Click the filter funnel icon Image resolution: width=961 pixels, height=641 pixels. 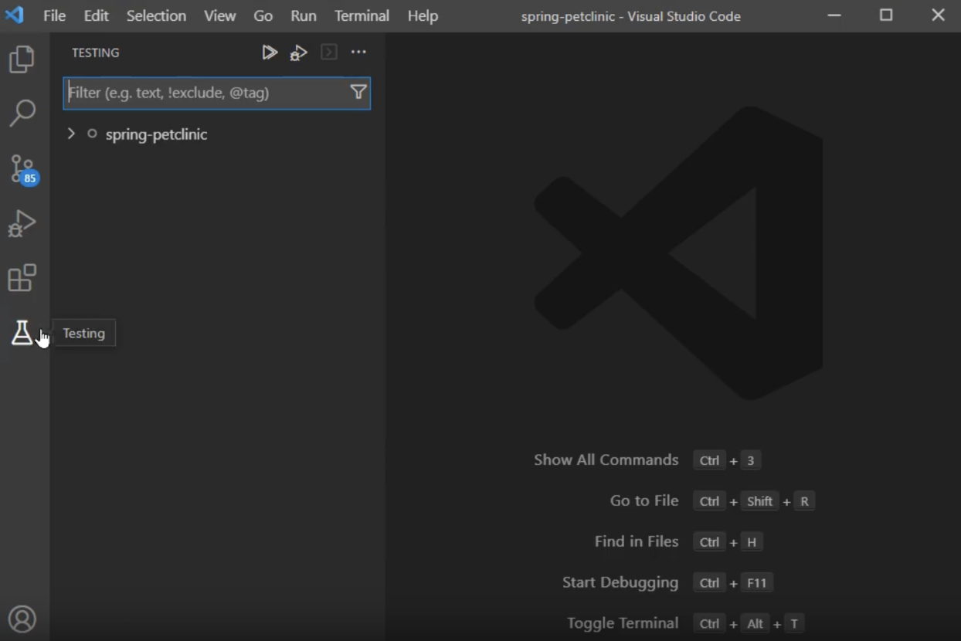pyautogui.click(x=358, y=93)
